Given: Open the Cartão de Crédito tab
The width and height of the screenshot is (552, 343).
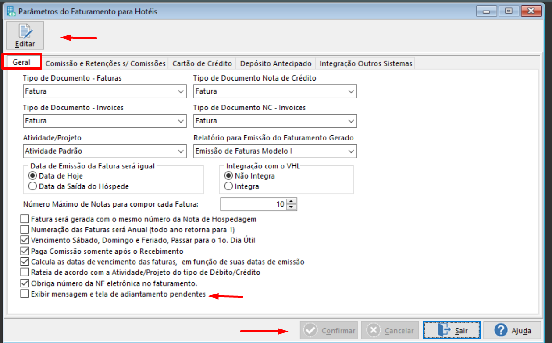Looking at the screenshot, I should coord(202,63).
